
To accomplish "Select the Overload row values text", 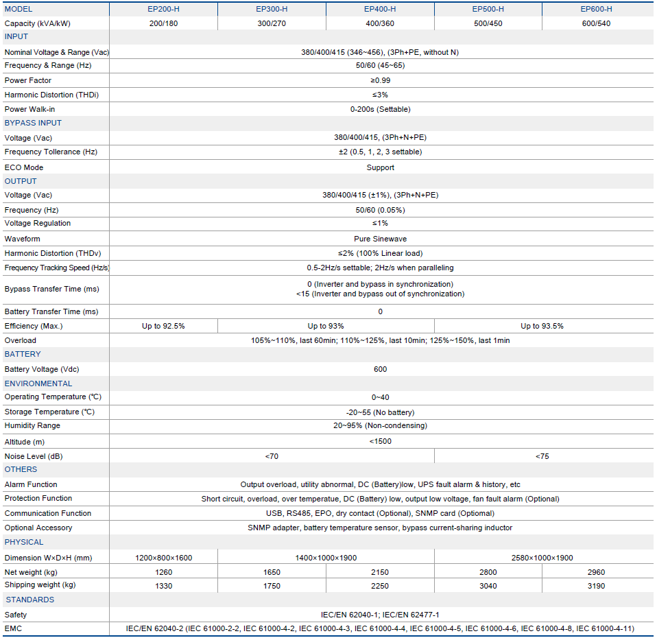I will point(380,340).
